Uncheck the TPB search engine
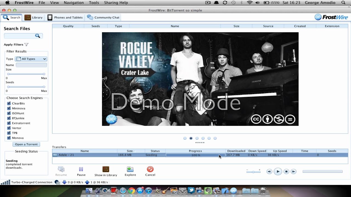 click(x=9, y=133)
